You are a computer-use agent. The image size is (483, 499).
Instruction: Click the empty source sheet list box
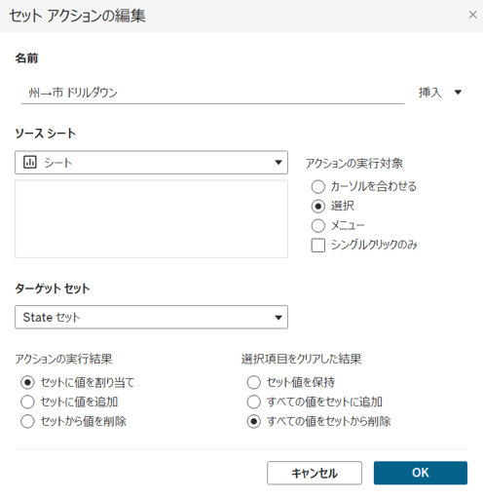click(x=151, y=219)
